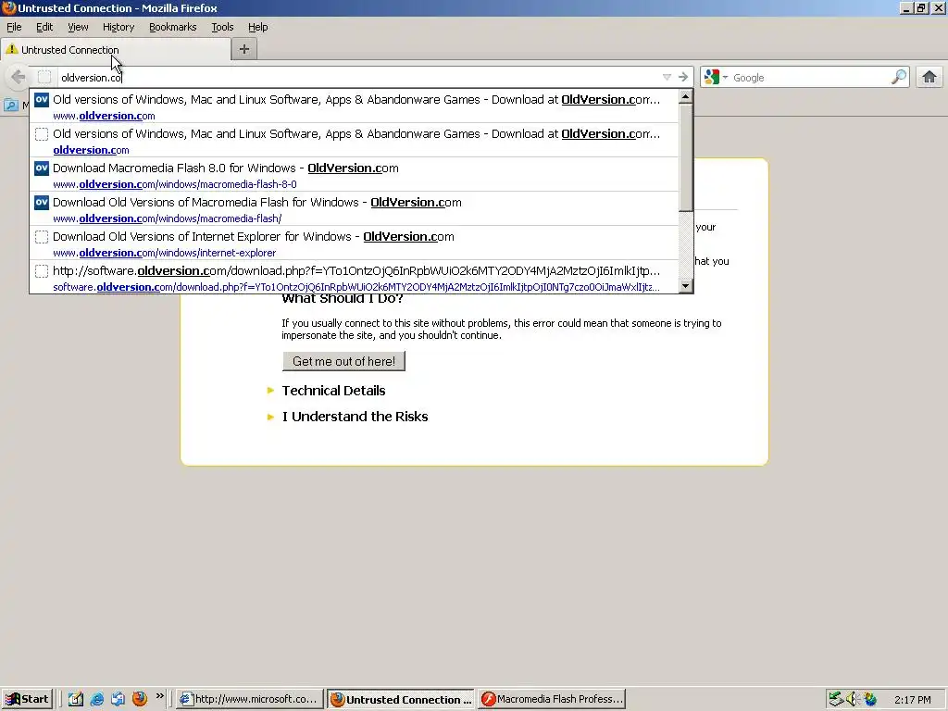Select the oldversion.com suggestion without www
The width and height of the screenshot is (948, 711).
click(x=355, y=141)
